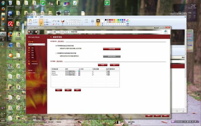
Task: Open the Paste tool in the Paint ribbon
Action: pos(30,22)
